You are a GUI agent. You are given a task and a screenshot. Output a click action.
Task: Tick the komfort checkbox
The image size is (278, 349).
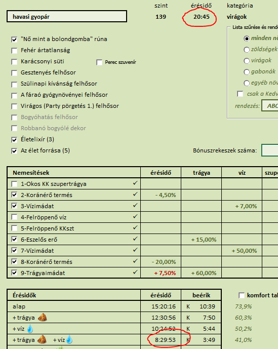point(242,295)
